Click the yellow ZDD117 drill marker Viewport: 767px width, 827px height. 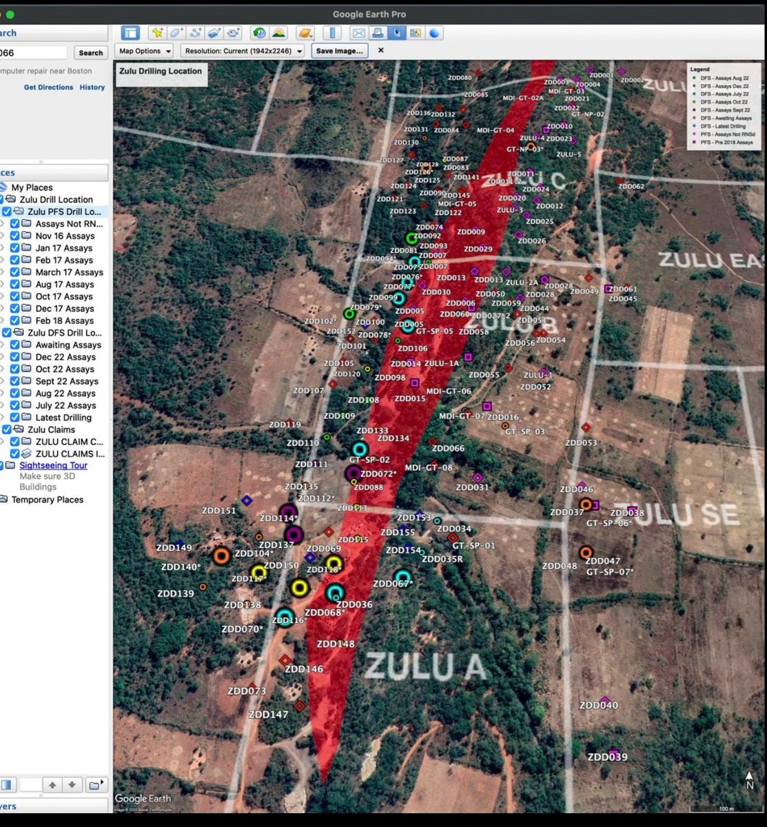pos(258,571)
